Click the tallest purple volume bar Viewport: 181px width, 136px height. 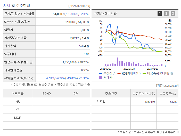[117, 62]
